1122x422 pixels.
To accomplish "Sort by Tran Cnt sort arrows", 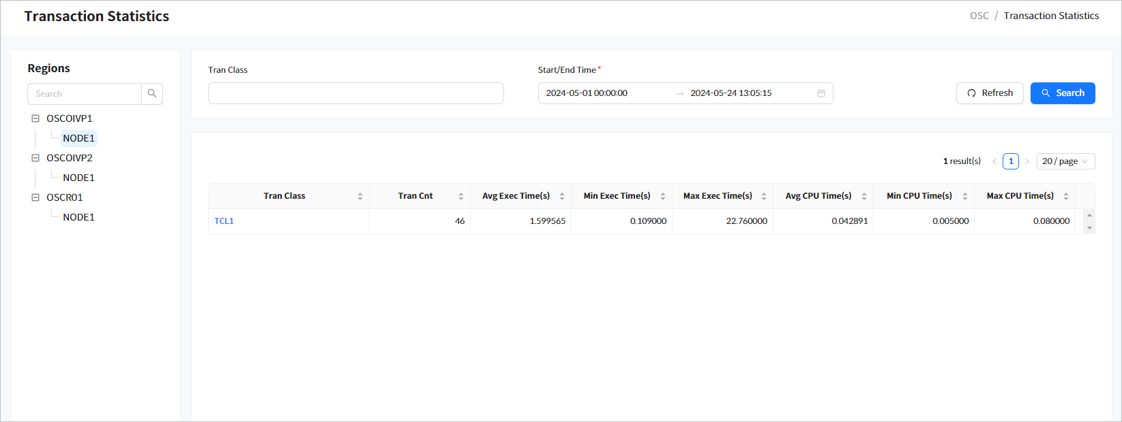I will click(x=461, y=196).
